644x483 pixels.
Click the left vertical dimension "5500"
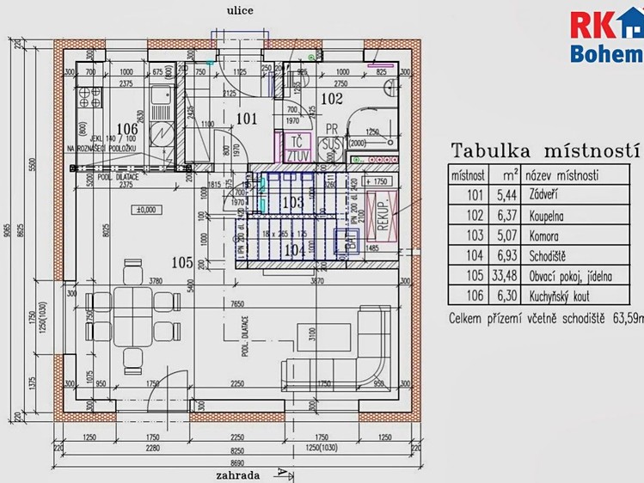(x=34, y=167)
